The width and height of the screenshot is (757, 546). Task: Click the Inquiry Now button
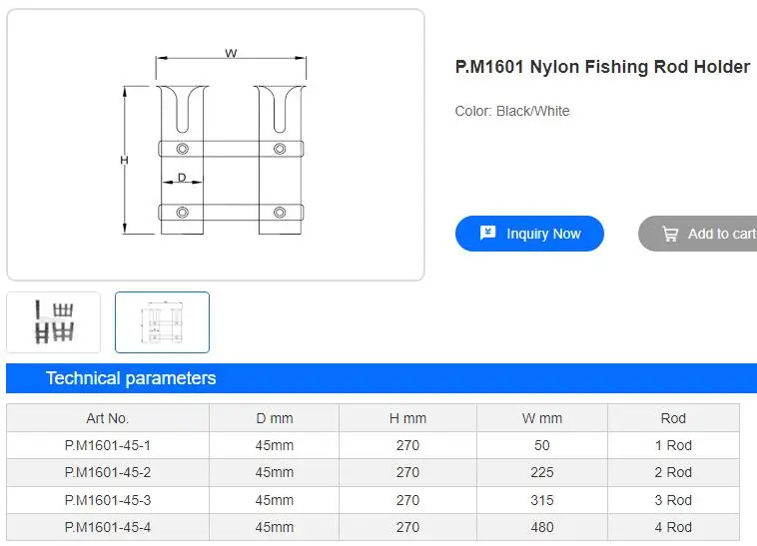(529, 234)
